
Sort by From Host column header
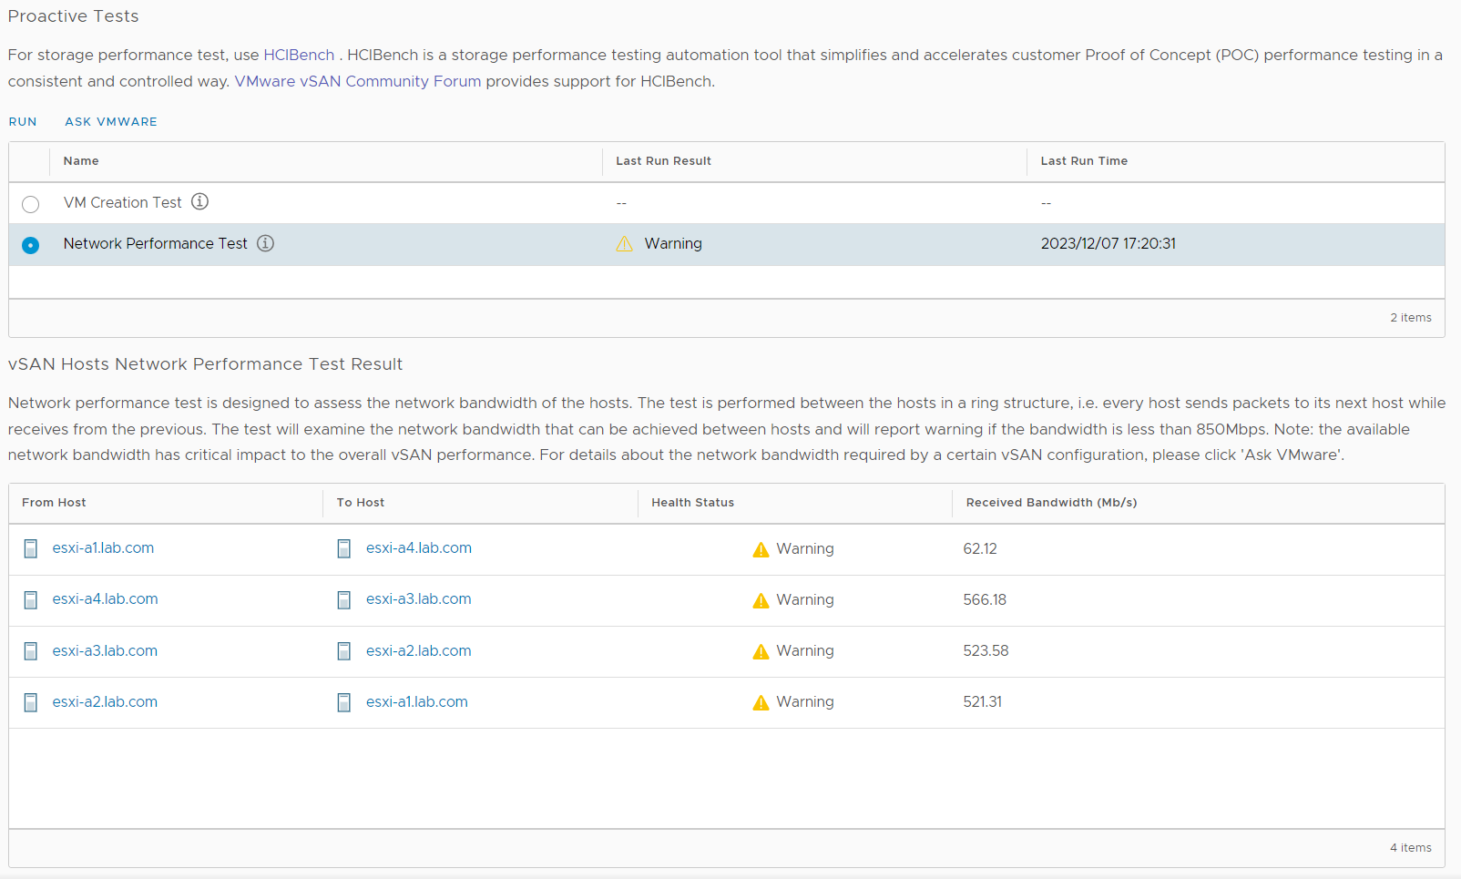pos(54,503)
